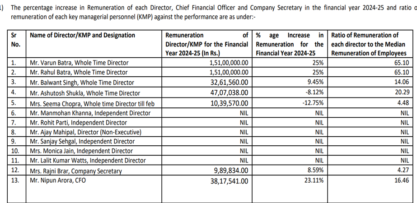The height and width of the screenshot is (203, 417).
Task: Select Ashutosh Shukla's -8.12% increase value
Action: tap(314, 92)
